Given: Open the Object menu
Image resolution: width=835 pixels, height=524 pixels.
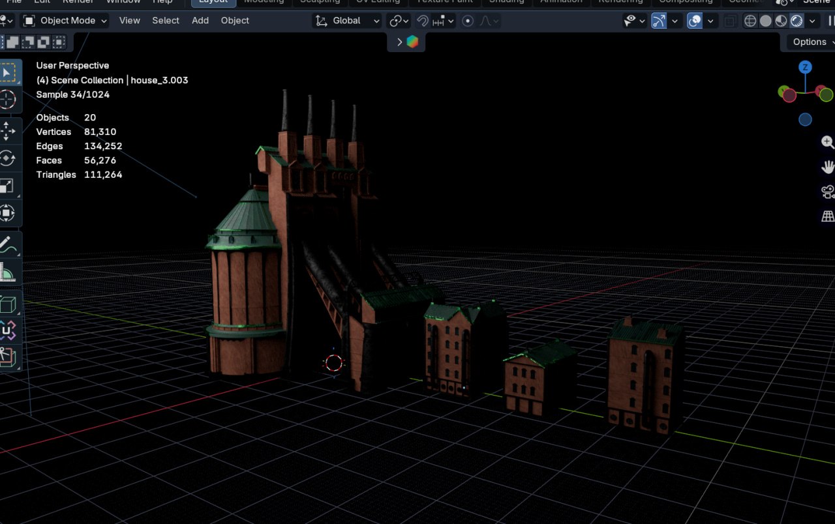Looking at the screenshot, I should tap(235, 21).
